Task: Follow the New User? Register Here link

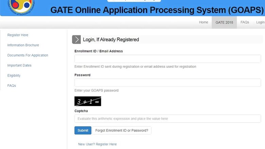Action: coord(98,144)
